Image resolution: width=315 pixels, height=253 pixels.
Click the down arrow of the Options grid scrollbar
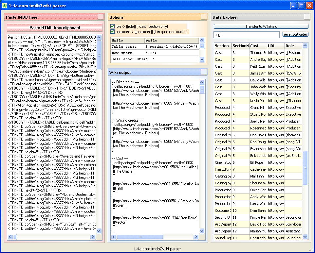pyautogui.click(x=202, y=59)
